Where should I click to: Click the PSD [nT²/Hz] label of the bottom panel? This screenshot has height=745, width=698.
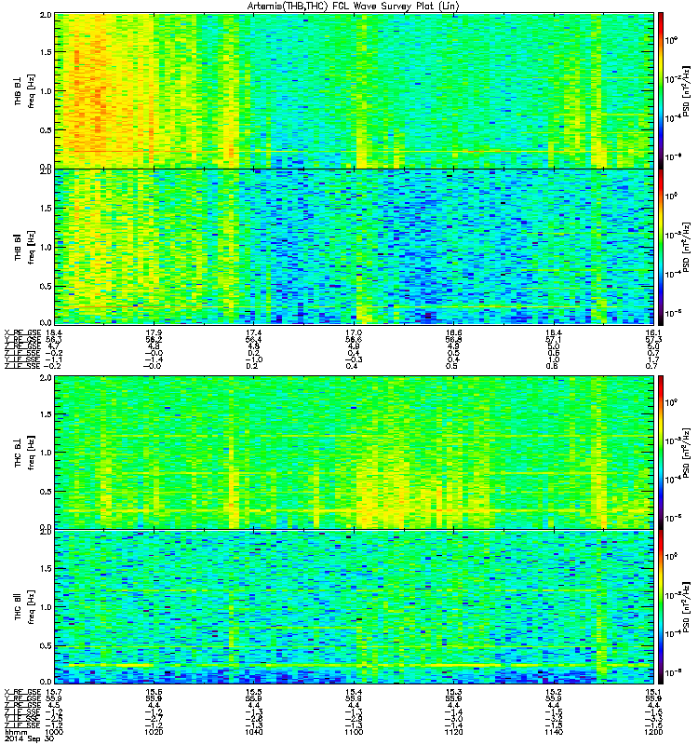click(686, 607)
